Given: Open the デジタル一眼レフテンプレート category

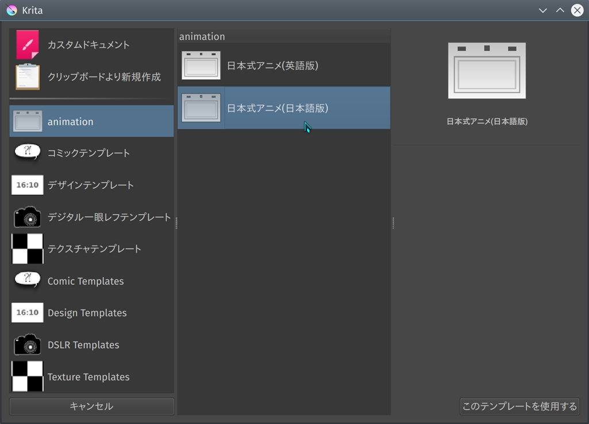Looking at the screenshot, I should point(109,217).
